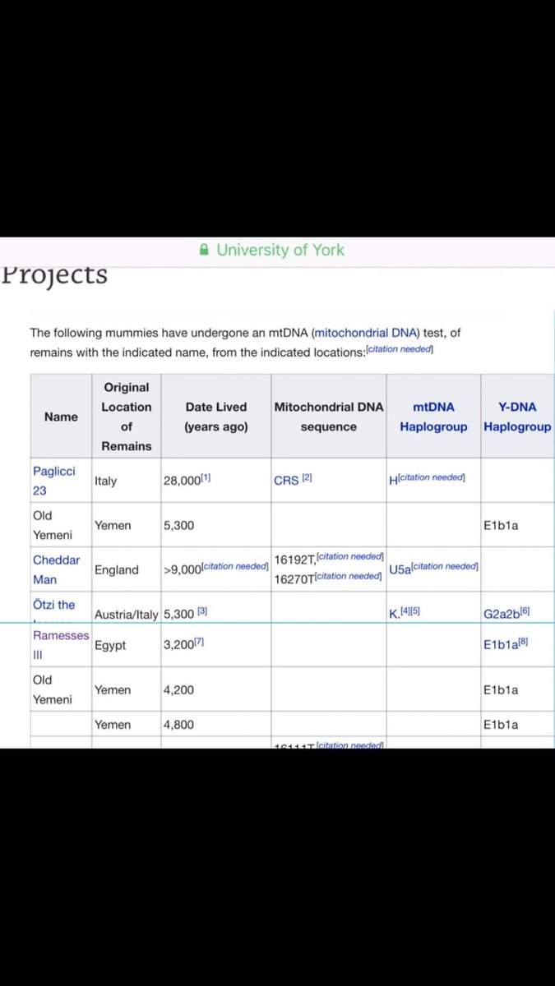Viewport: 555px width, 986px height.
Task: Open the K. haplogroup link in Ötzi row
Action: tap(395, 614)
